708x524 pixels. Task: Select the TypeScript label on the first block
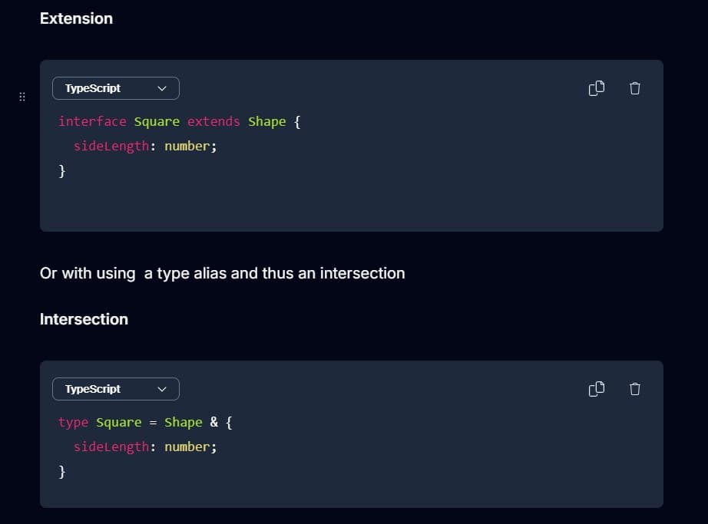92,88
